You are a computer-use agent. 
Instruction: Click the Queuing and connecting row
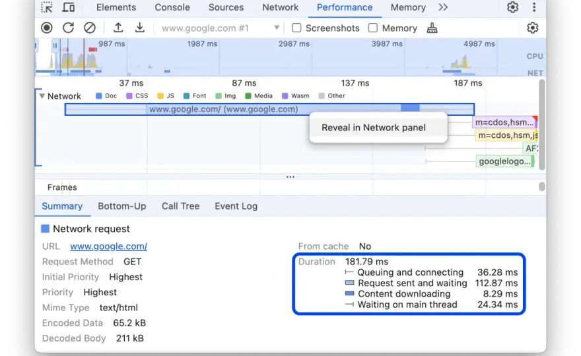[x=431, y=272]
